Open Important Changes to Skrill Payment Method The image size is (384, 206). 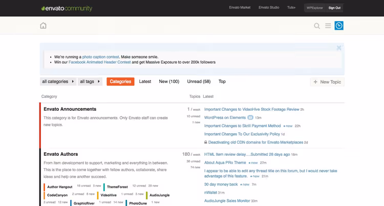(x=243, y=126)
